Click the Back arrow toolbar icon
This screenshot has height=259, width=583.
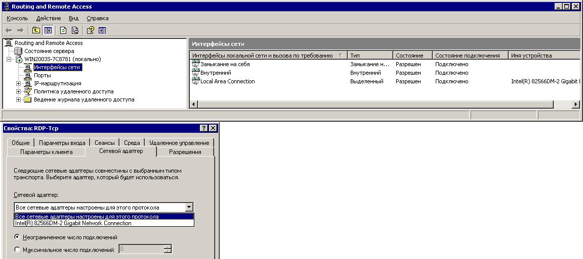[x=9, y=30]
